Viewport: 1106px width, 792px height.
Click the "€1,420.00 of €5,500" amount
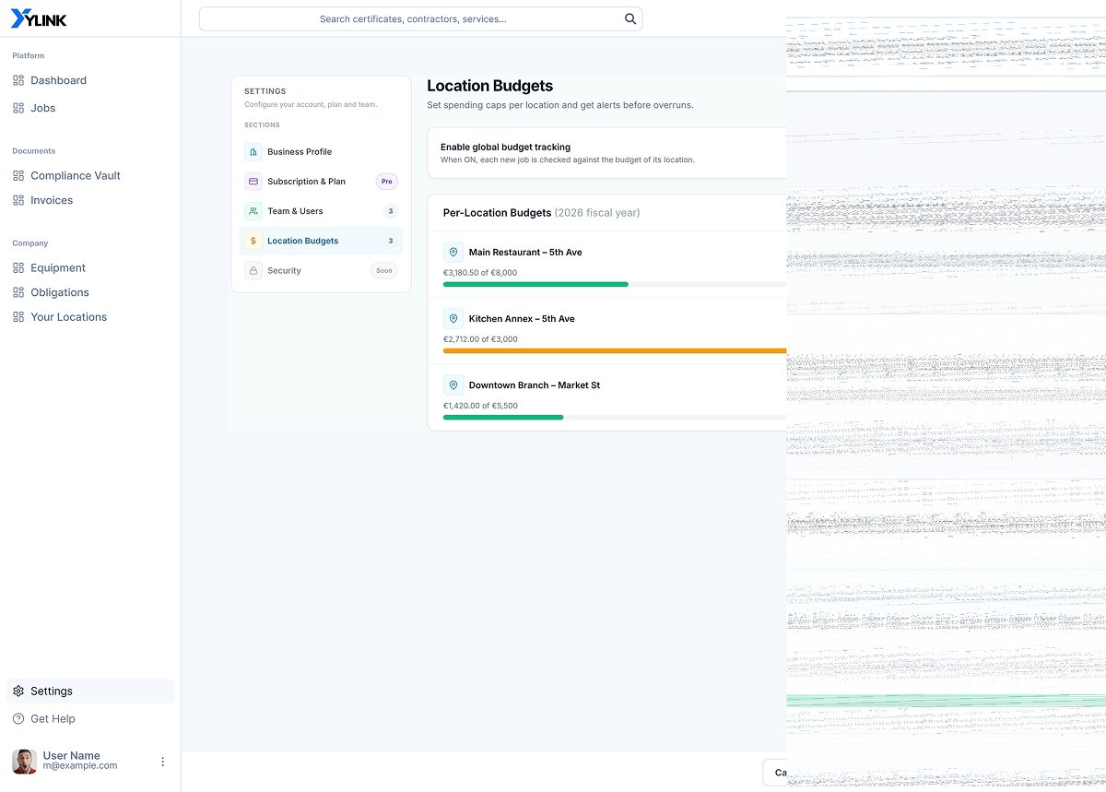480,406
